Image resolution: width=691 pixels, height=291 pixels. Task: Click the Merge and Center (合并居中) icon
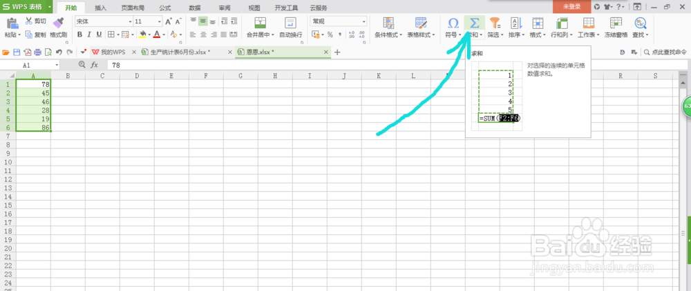[261, 23]
